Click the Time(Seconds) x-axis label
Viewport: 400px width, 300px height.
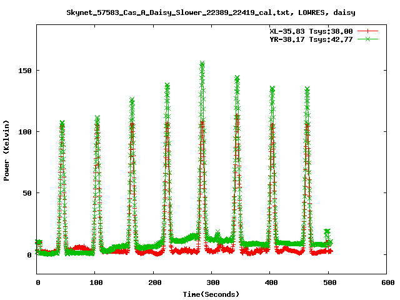(x=211, y=294)
